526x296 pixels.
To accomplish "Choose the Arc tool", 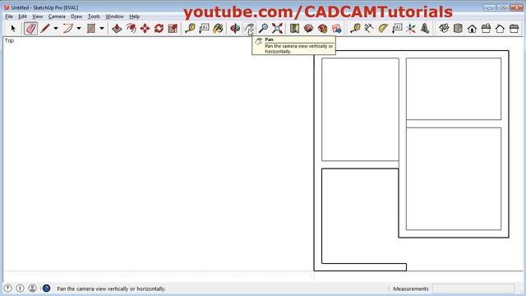I will tap(68, 29).
